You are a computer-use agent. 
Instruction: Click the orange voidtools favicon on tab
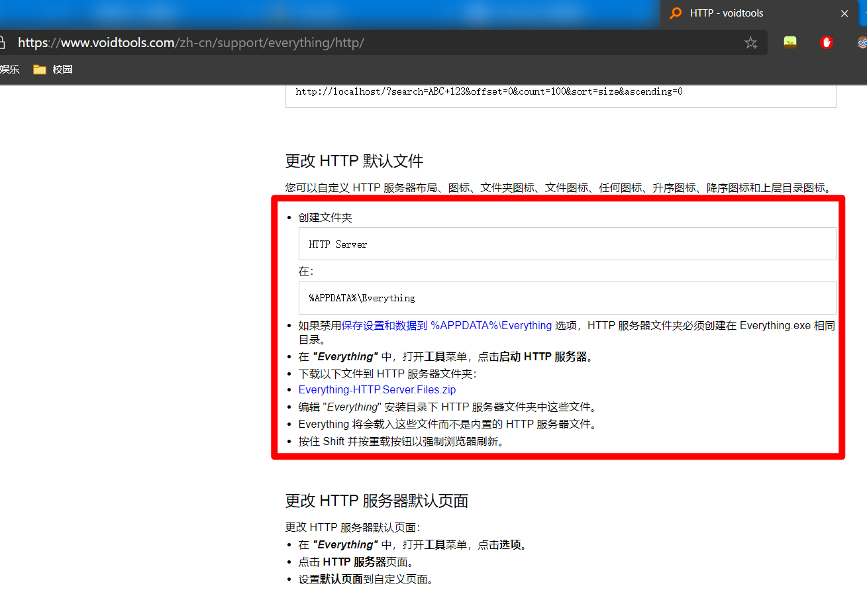676,13
